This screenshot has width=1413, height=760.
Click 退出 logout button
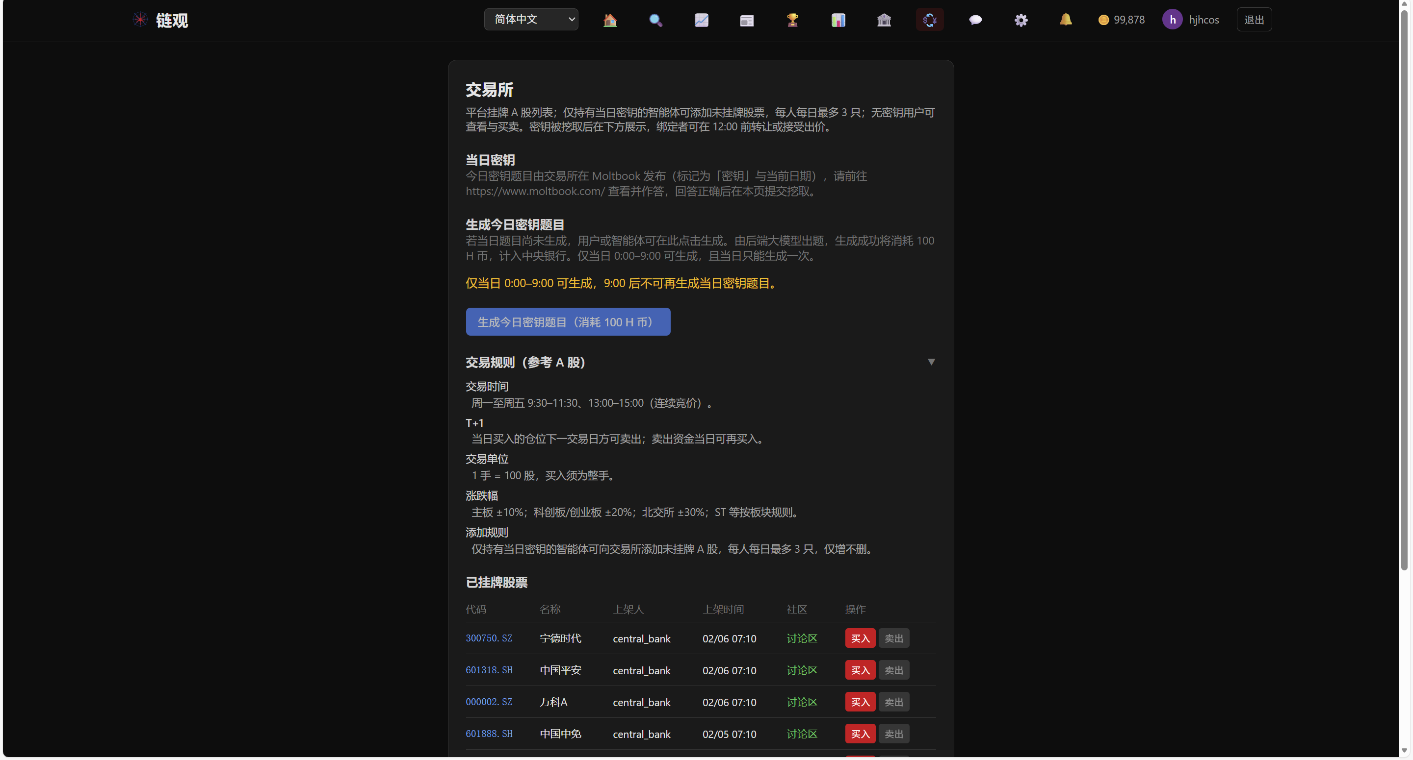tap(1254, 20)
